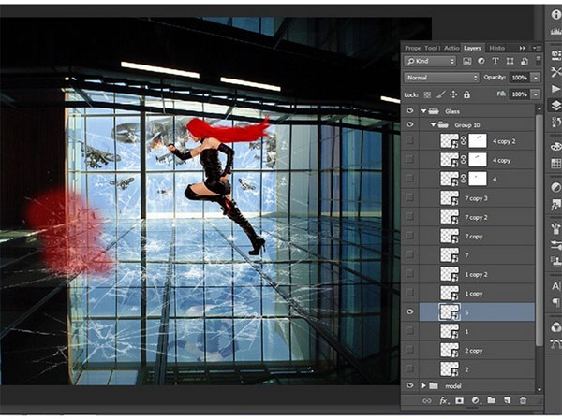The image size is (562, 419).
Task: Show the 7 layer visibility box
Action: click(x=409, y=254)
